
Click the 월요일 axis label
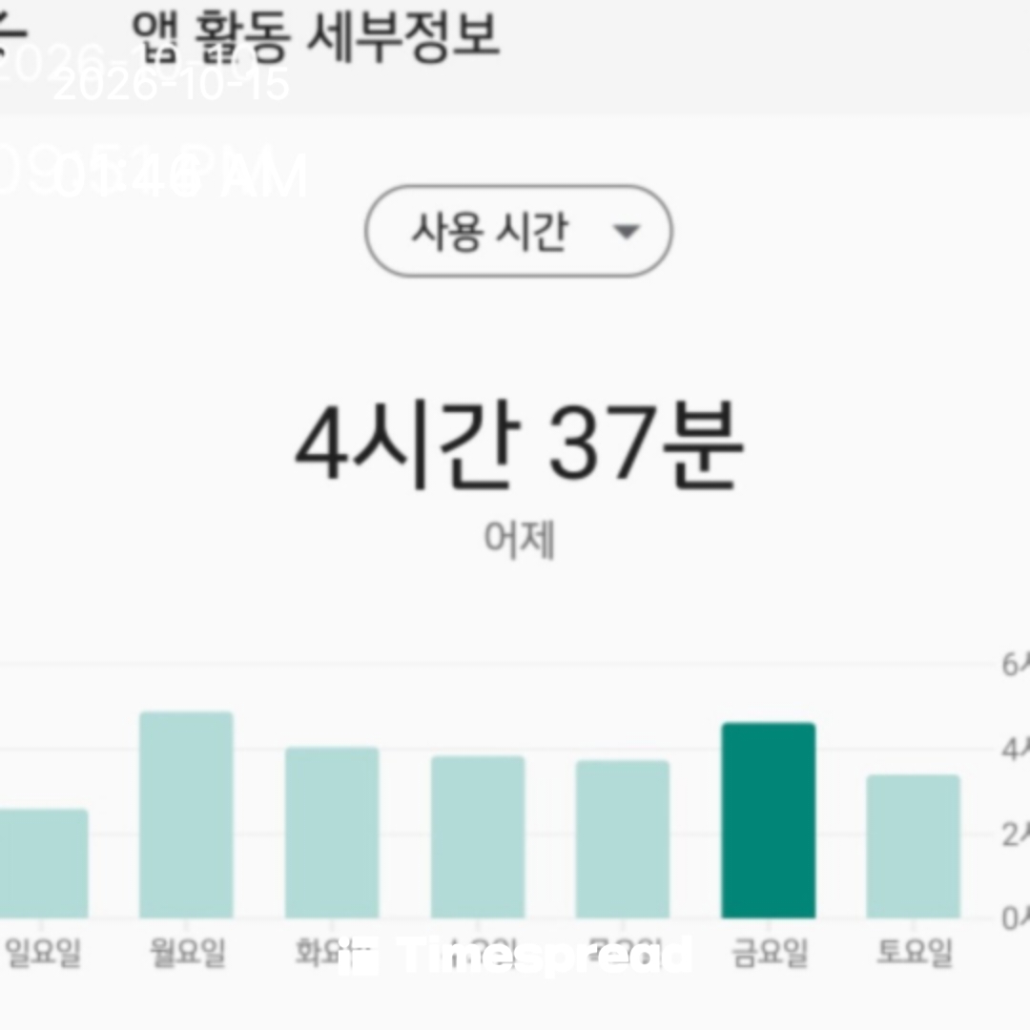(x=187, y=952)
